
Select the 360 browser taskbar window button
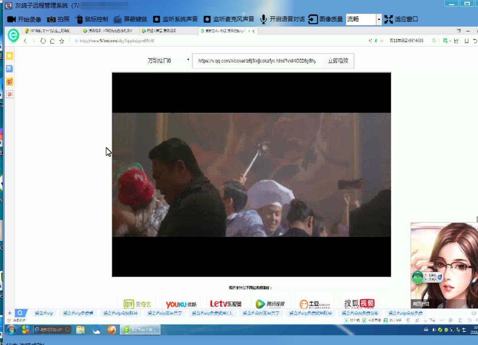tap(140, 330)
